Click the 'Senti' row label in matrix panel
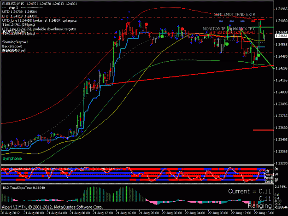Screen dimensions: 288x216 click(269, 181)
